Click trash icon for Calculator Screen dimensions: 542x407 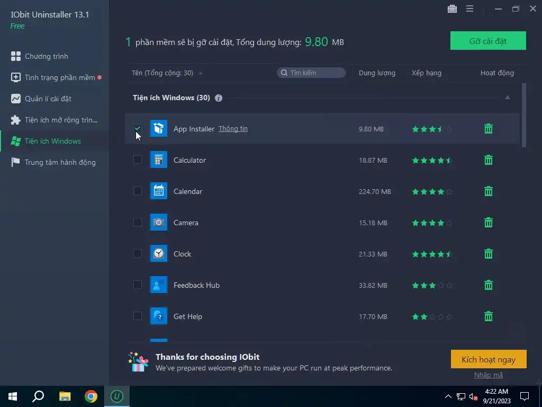tap(489, 160)
